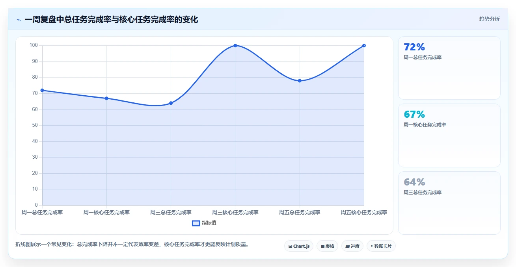Image resolution: width=516 pixels, height=267 pixels.
Task: Click the 72% value text
Action: click(x=414, y=47)
